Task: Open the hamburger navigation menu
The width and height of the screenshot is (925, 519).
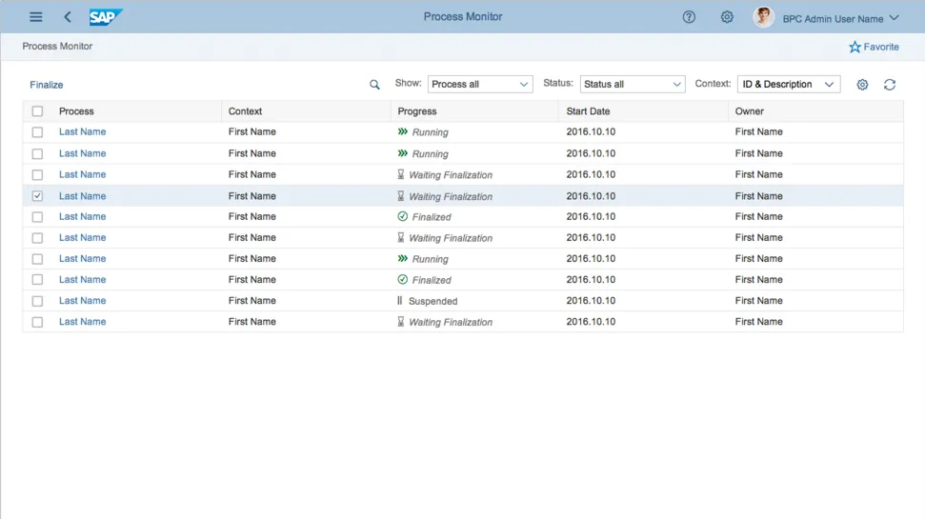Action: [x=36, y=17]
